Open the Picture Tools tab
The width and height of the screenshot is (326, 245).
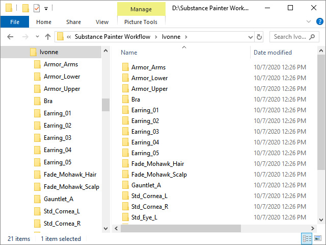click(x=141, y=22)
